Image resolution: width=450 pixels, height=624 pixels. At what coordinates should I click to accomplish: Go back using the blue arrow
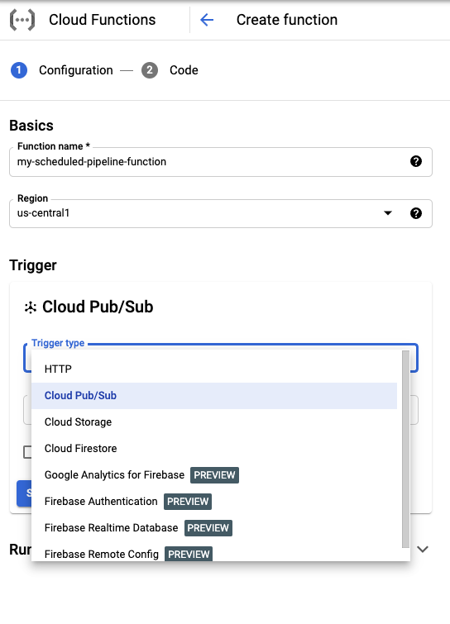click(x=207, y=20)
